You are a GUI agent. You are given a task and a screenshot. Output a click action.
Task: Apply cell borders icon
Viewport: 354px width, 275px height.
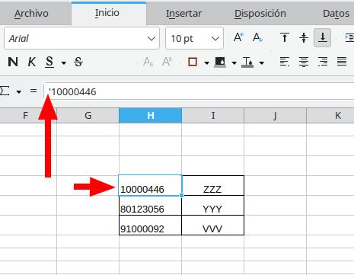tap(193, 62)
